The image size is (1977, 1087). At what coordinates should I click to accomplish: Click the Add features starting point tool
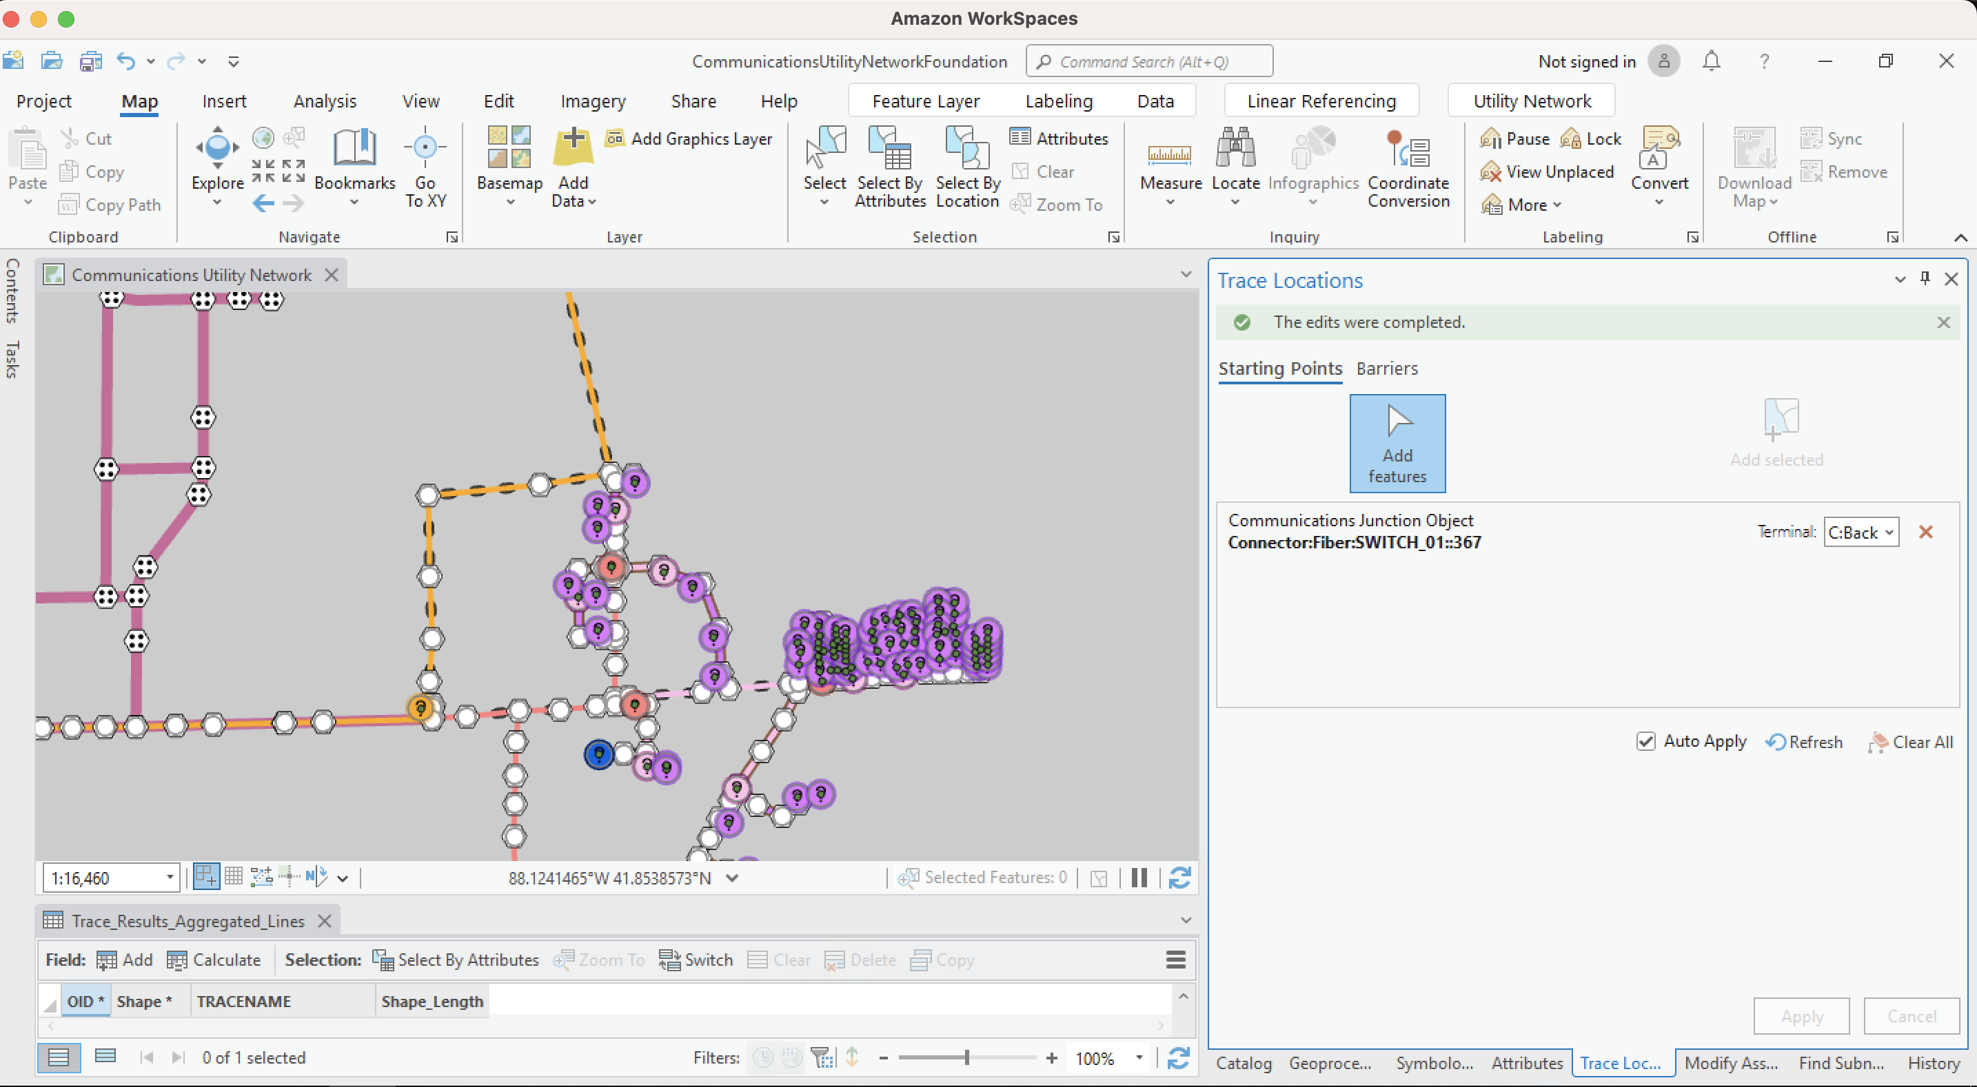[1397, 444]
